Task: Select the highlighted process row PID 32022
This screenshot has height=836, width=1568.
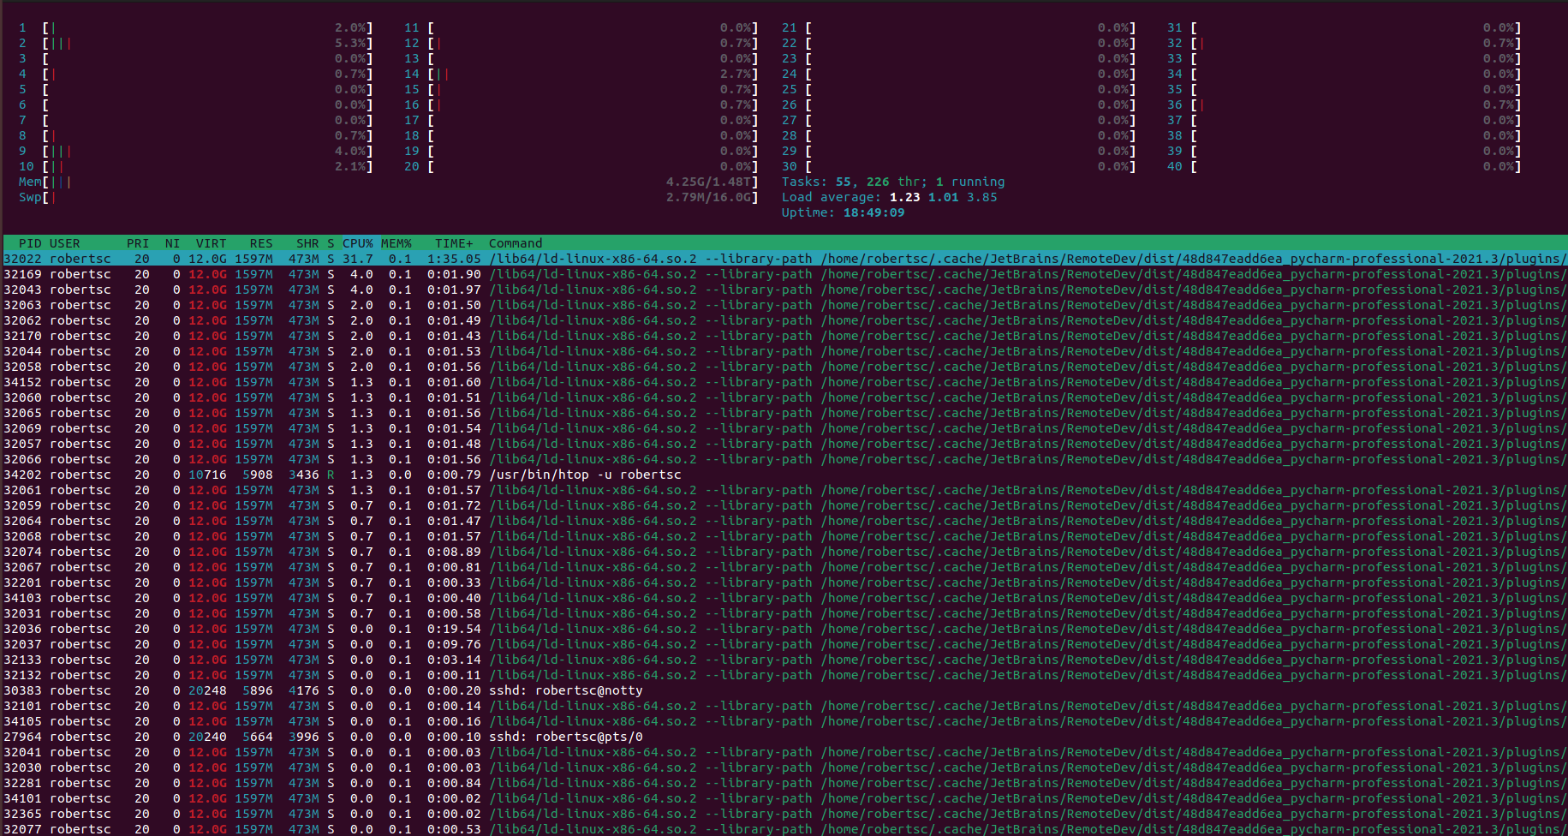Action: click(785, 259)
